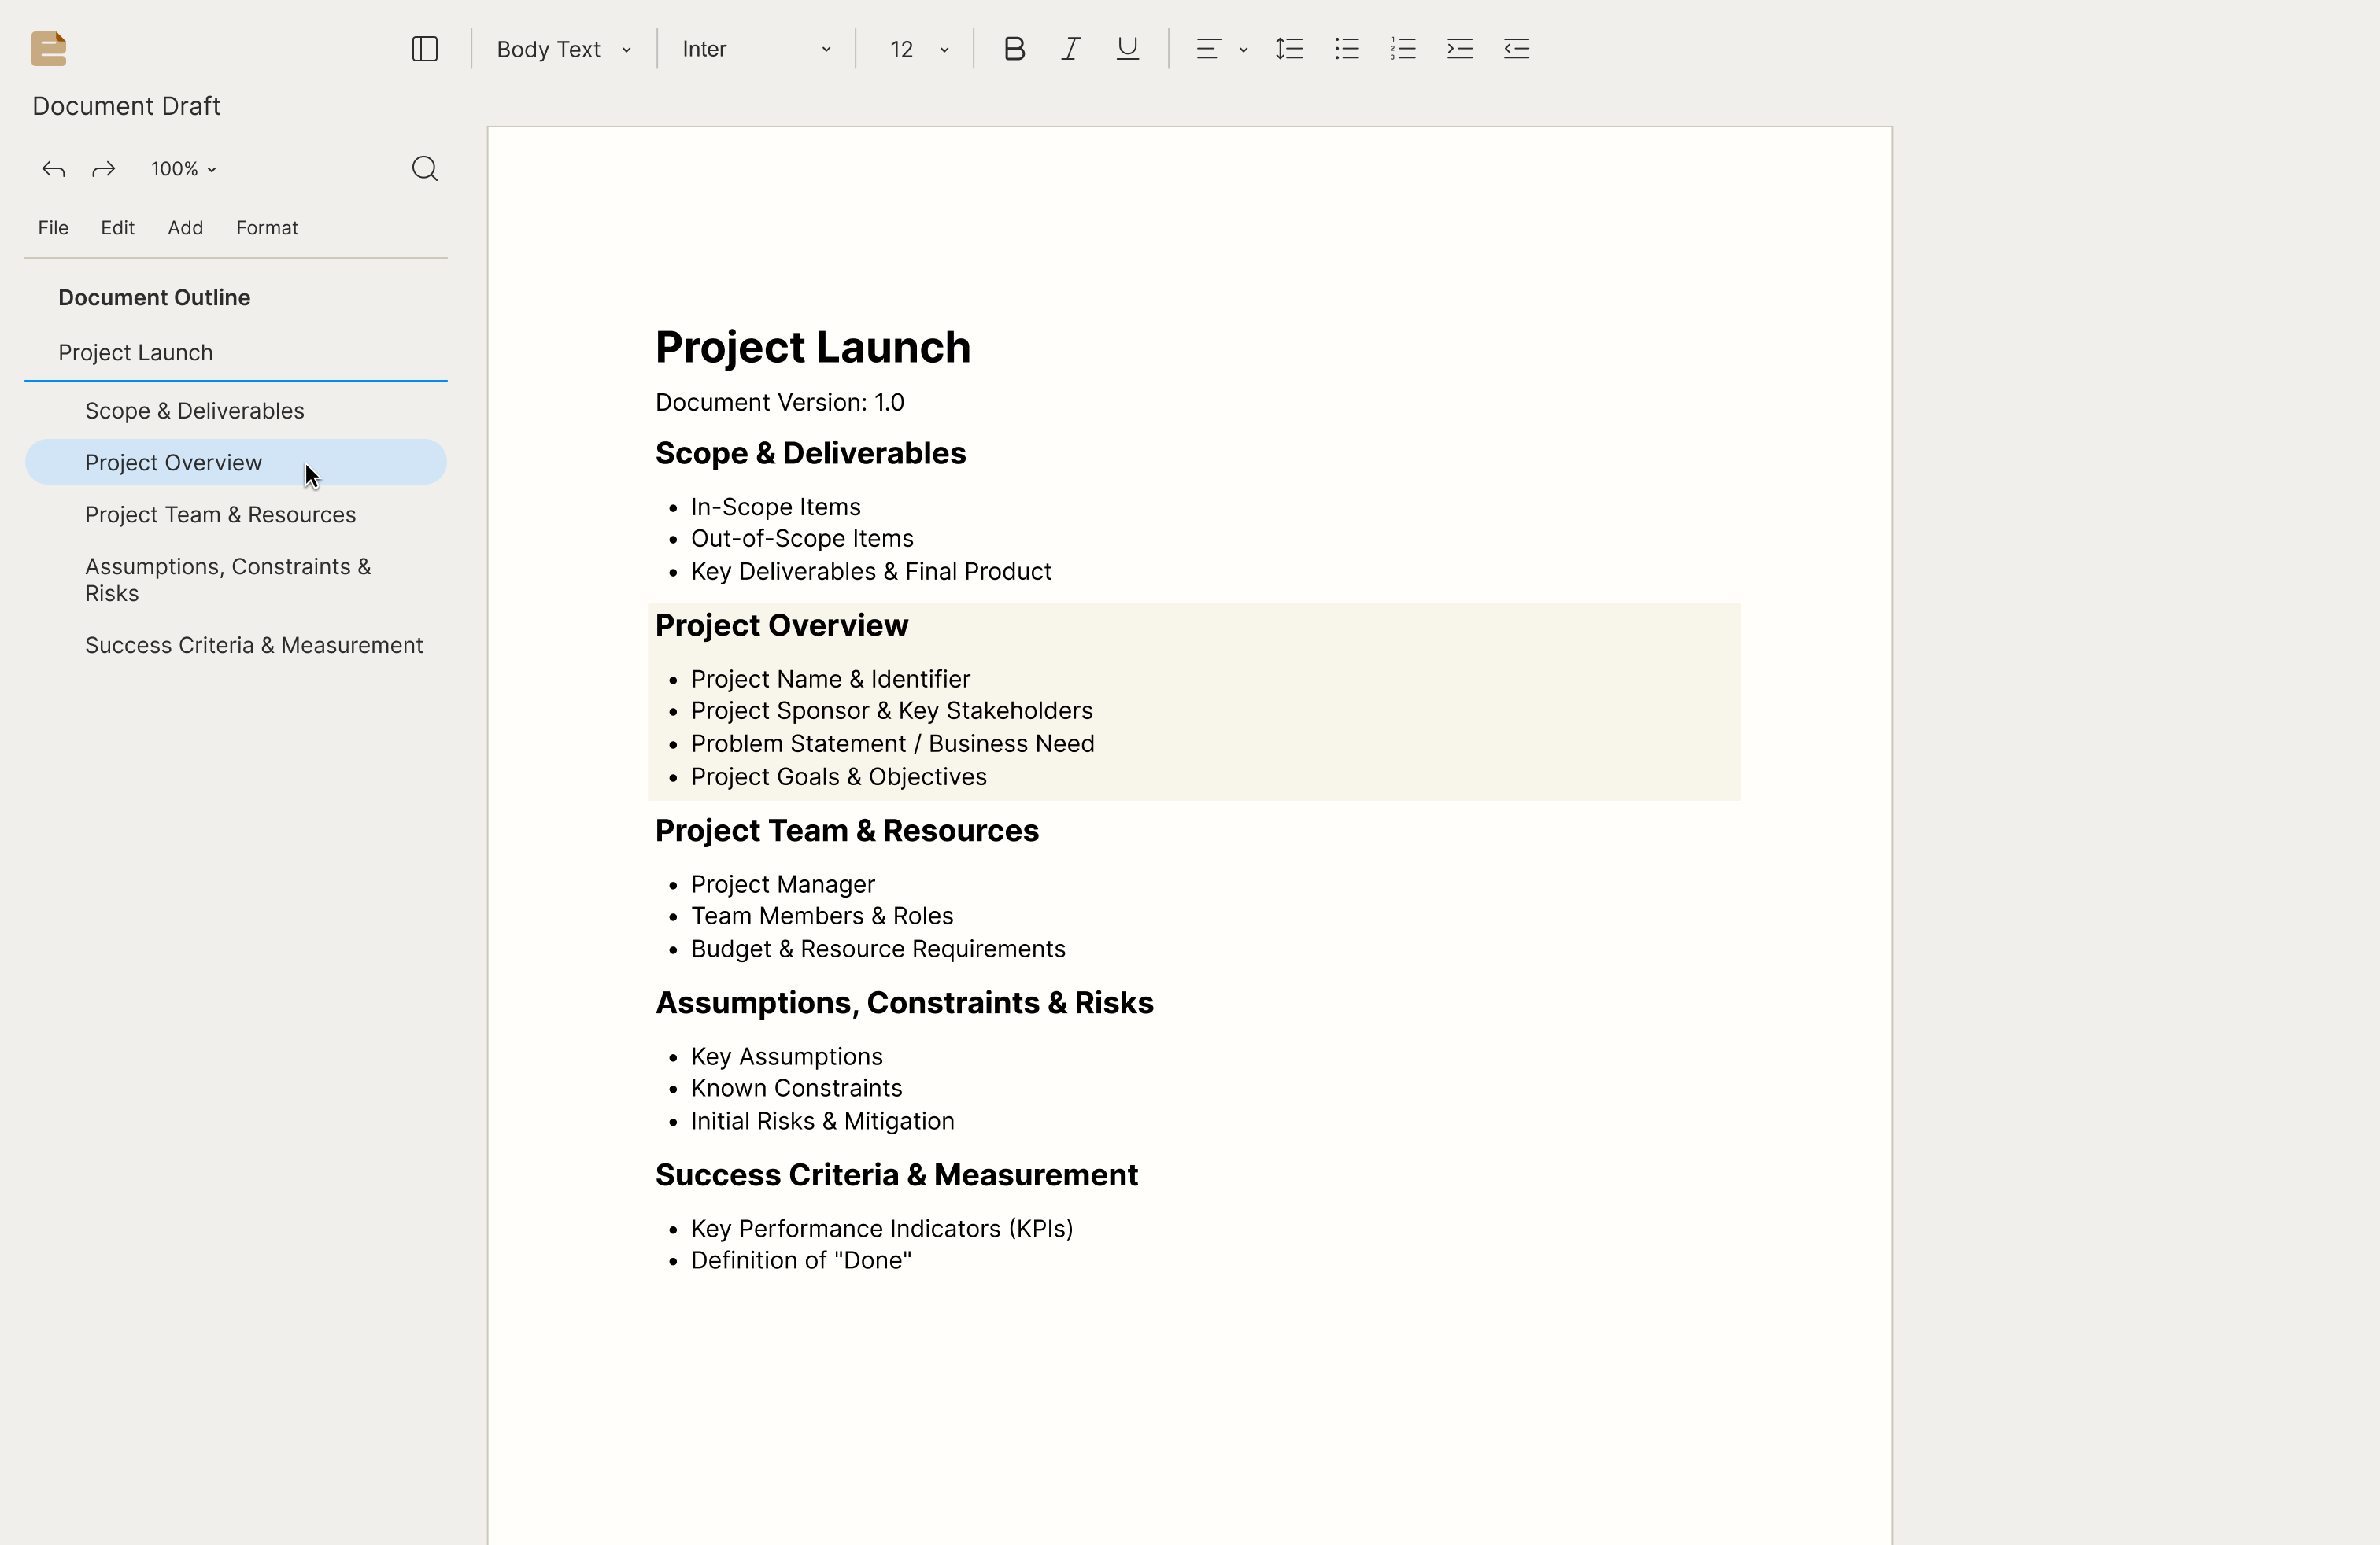
Task: Jump to Success Criteria & Measurement outline item
Action: click(254, 646)
